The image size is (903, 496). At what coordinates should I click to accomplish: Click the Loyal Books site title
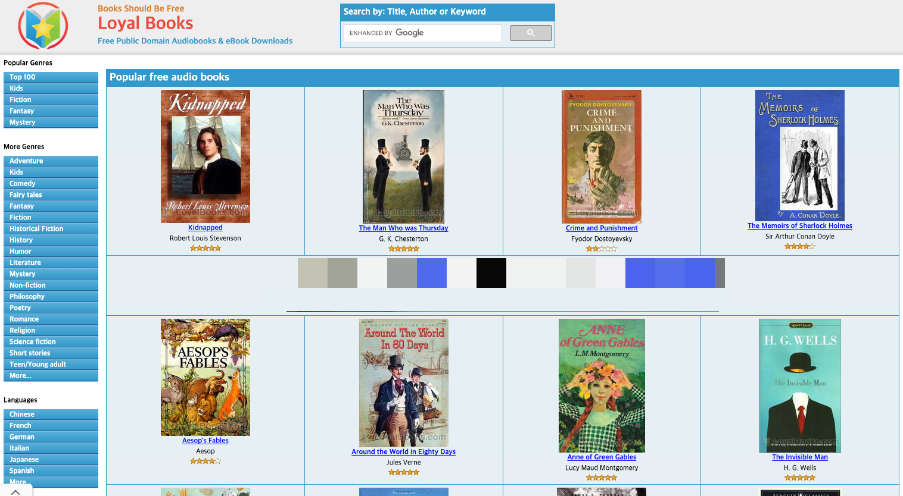[x=145, y=23]
